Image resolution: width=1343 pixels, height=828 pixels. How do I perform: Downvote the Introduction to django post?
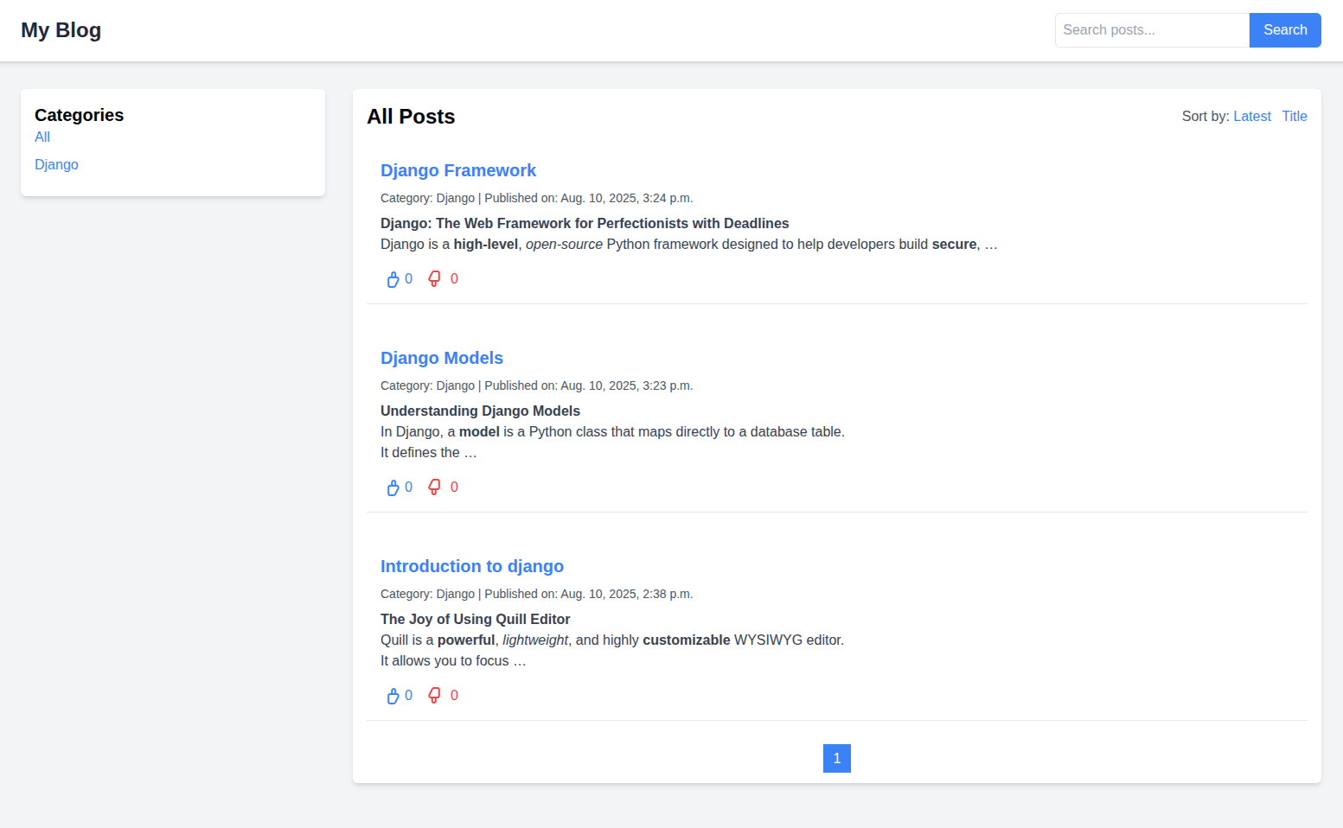pos(434,695)
